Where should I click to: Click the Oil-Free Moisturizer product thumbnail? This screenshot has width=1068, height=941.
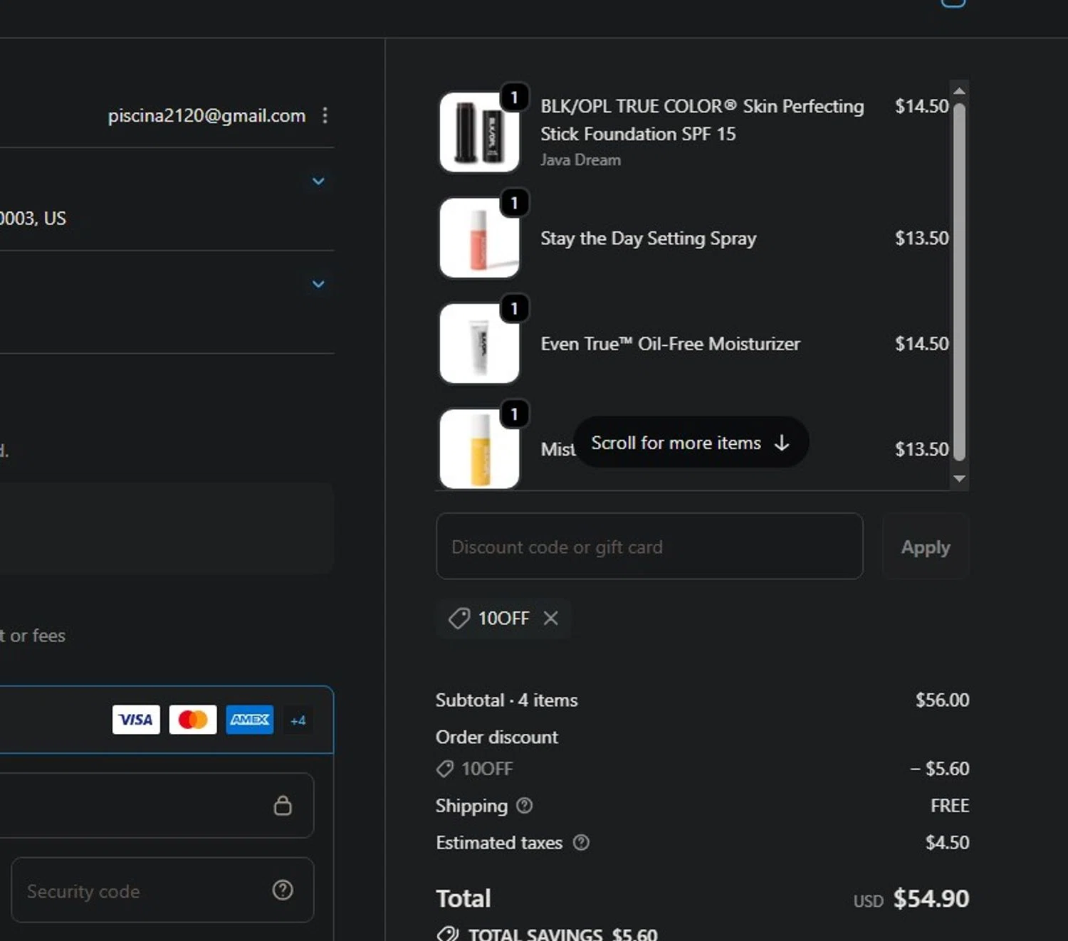coord(479,343)
